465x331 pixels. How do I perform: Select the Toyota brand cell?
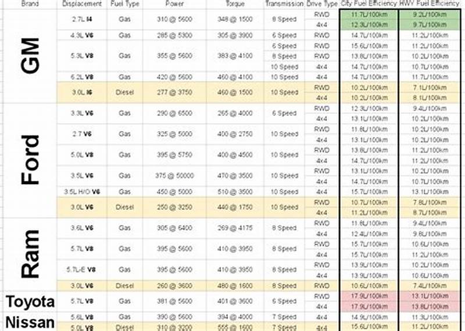coord(30,301)
